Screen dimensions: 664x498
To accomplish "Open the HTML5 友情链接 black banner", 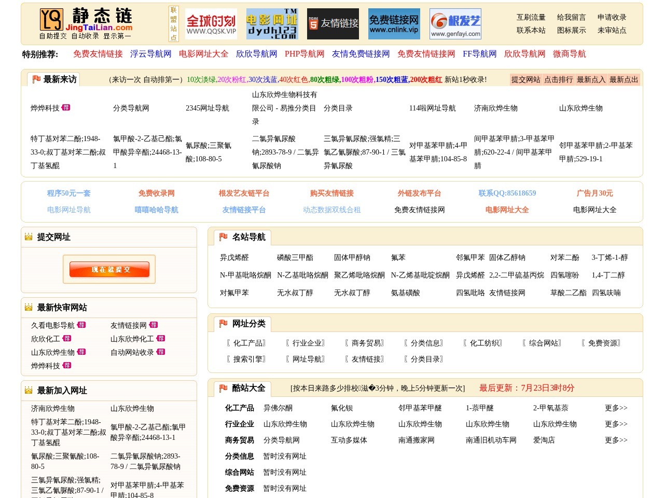I will point(333,24).
